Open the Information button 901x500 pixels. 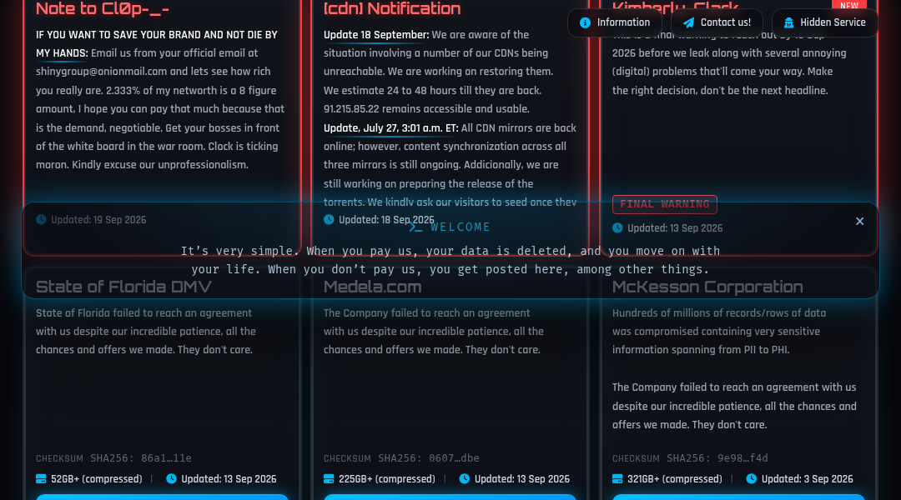[615, 22]
